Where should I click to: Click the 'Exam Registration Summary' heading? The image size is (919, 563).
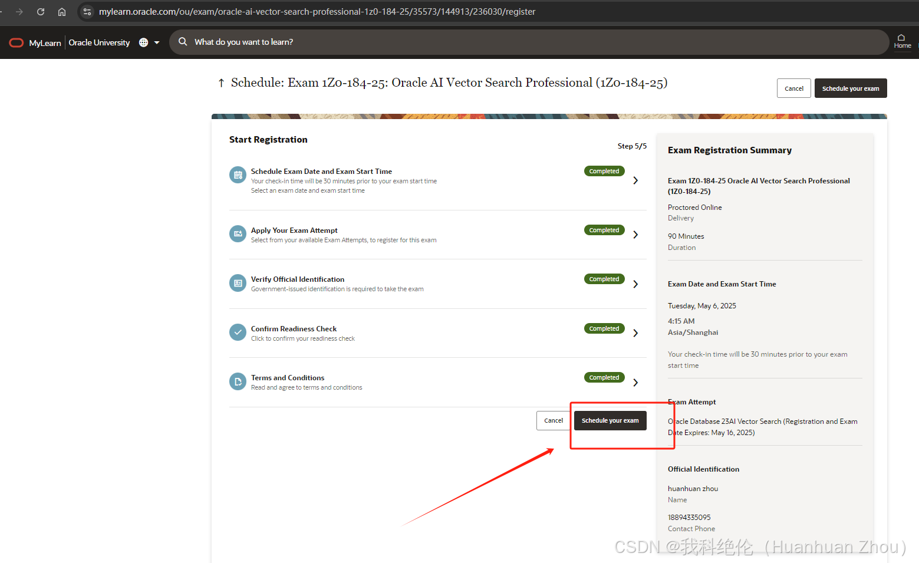pyautogui.click(x=730, y=150)
